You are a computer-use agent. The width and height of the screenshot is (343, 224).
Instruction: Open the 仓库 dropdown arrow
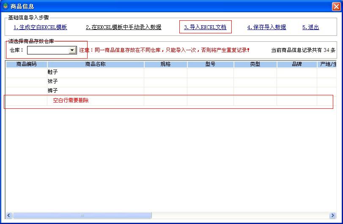72,50
